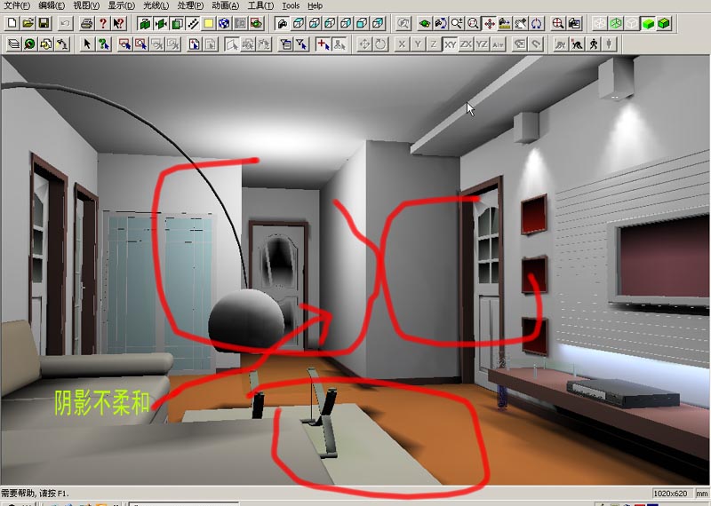Open Help with the red question mark icon
This screenshot has width=711, height=506.
click(103, 23)
